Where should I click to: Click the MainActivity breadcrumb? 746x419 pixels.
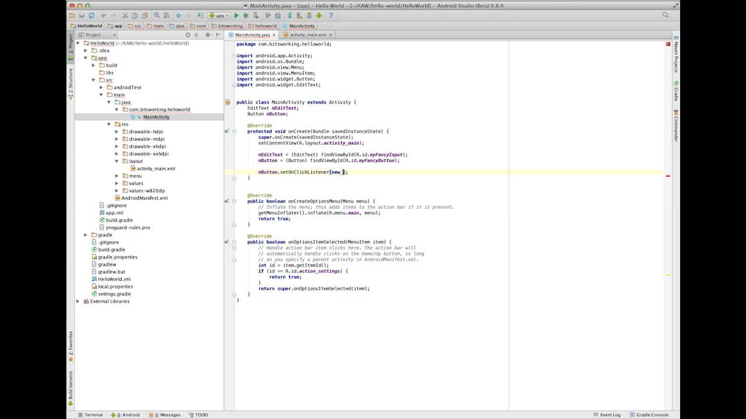coord(299,26)
